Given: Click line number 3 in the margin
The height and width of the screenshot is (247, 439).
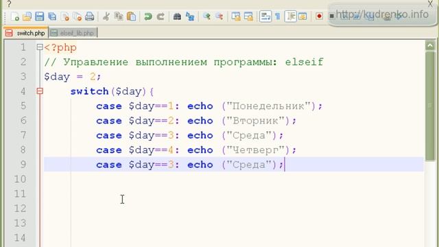Looking at the screenshot, I should [23, 76].
